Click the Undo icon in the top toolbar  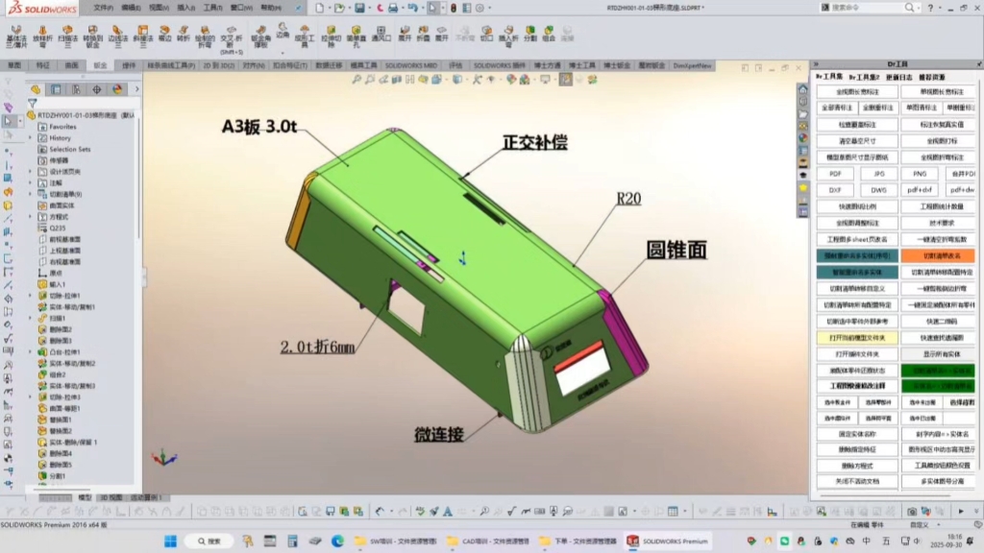point(412,8)
